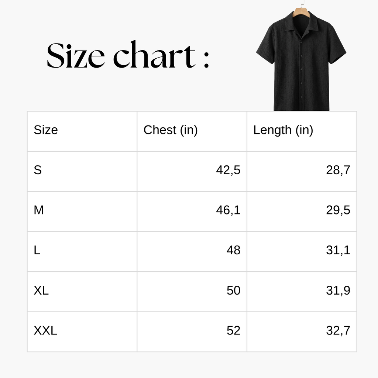Click the XL size row label
Image resolution: width=378 pixels, height=378 pixels.
tap(41, 290)
